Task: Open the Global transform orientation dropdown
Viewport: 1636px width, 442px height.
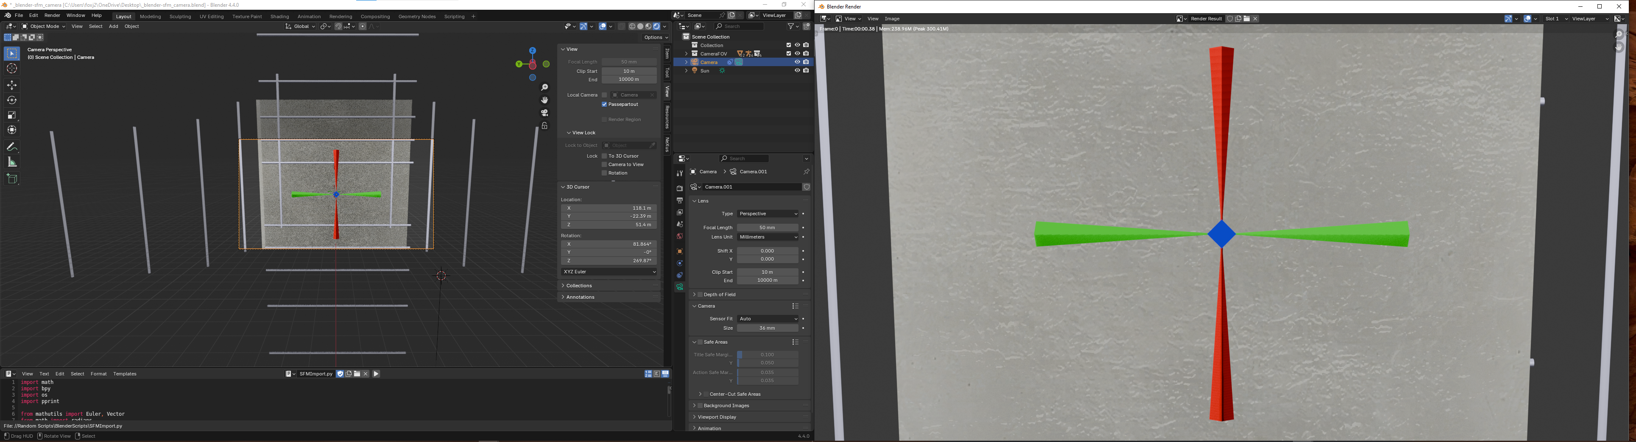Action: tap(300, 27)
